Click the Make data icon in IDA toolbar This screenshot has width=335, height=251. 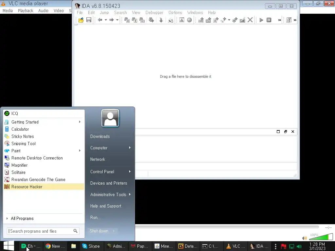(208, 20)
